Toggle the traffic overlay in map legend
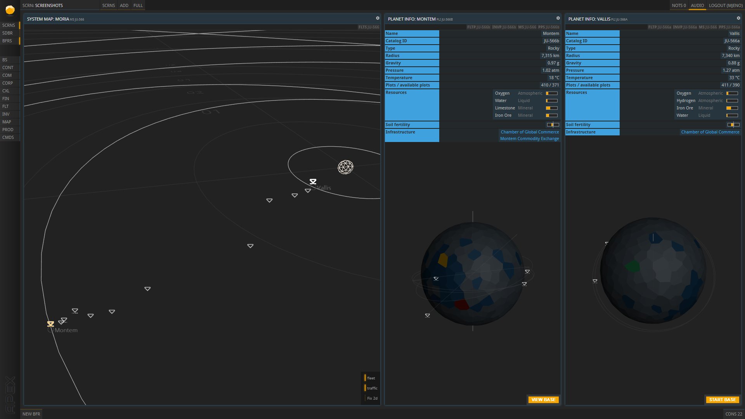Screen dimensions: 745x419 (x=371, y=388)
